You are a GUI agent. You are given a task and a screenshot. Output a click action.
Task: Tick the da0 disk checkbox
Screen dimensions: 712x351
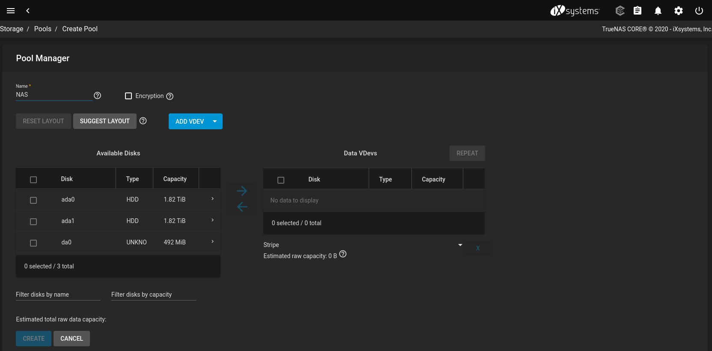(x=33, y=243)
